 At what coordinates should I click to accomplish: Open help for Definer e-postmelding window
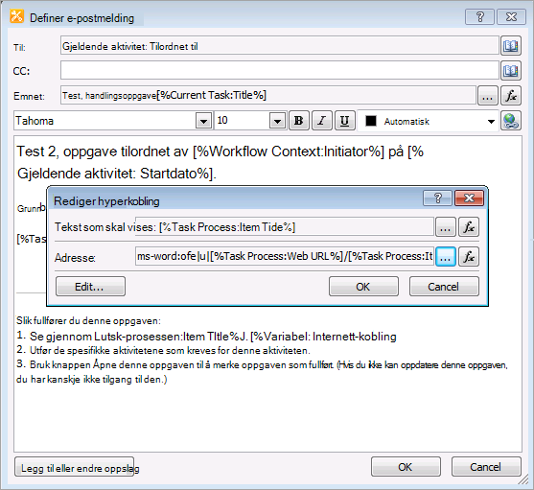click(x=479, y=17)
